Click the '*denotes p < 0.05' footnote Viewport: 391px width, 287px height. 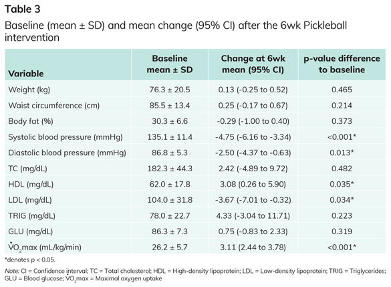click(30, 260)
